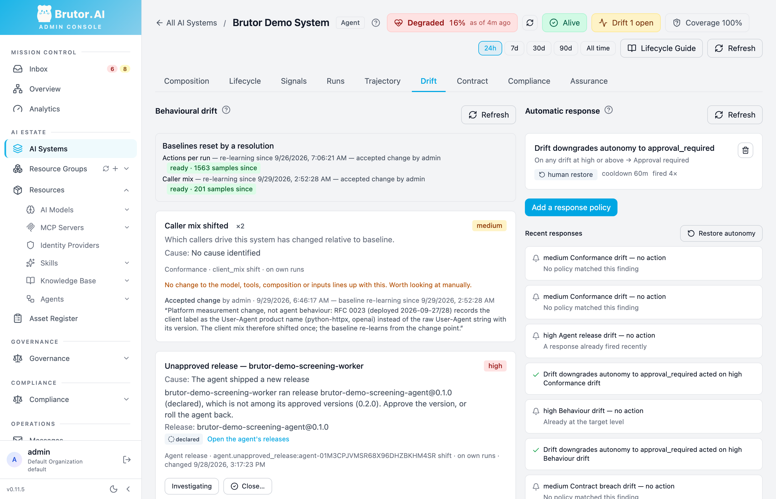Expand AI Models submenu
The height and width of the screenshot is (499, 776).
[x=127, y=210]
